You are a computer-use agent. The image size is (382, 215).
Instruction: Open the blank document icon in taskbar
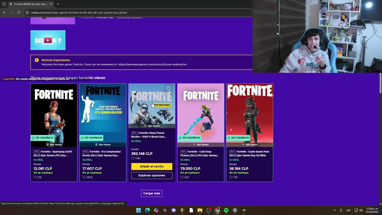tap(191, 210)
